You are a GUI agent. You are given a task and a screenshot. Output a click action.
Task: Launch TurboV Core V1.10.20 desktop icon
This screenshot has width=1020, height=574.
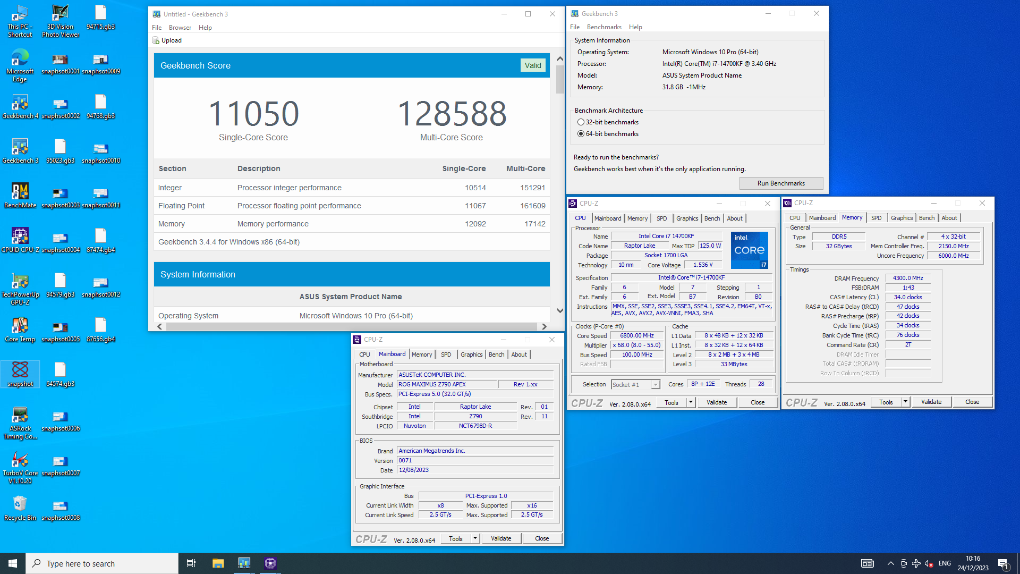[x=20, y=468]
